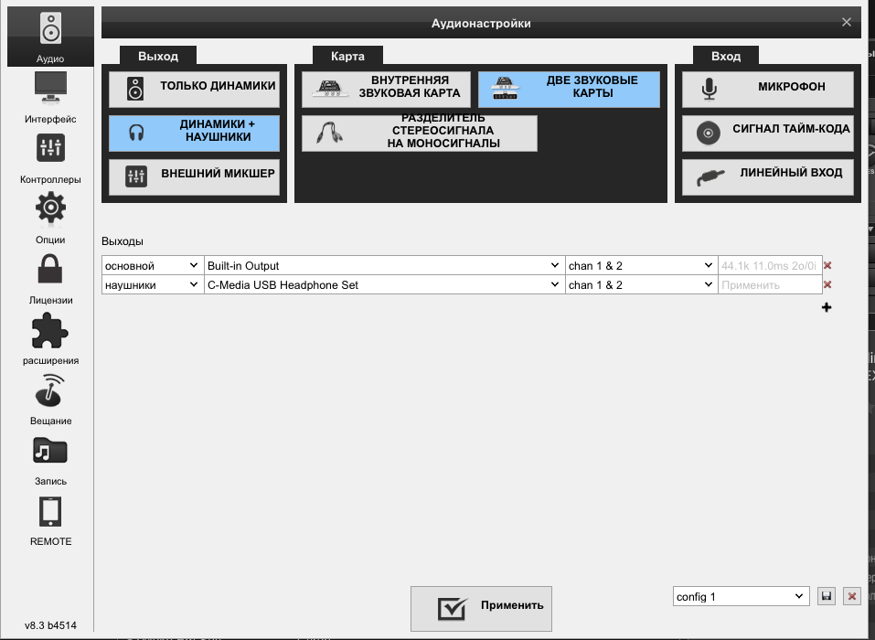Open the Запись recording section

50,460
